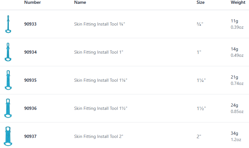Select Skin Fitting Install Tool ¾" name
The width and height of the screenshot is (249, 148).
pos(100,24)
